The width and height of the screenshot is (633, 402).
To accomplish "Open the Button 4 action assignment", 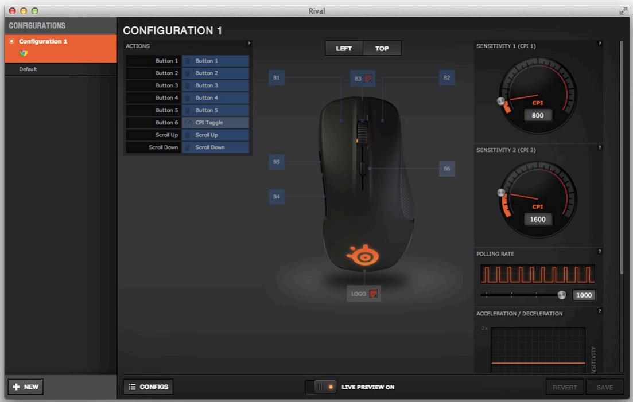I will (216, 98).
